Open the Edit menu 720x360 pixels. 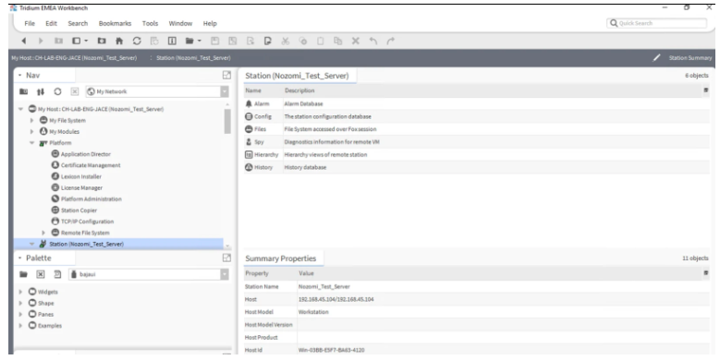click(x=51, y=23)
